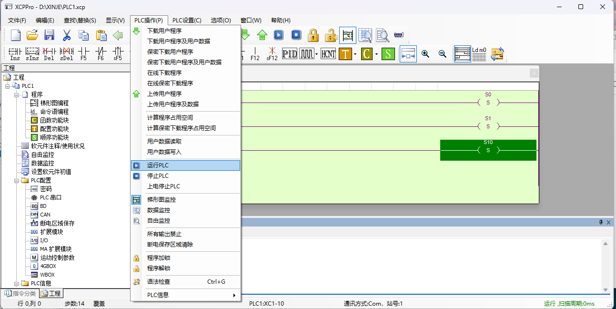Delete vertical line sF12
616x309 pixels.
pos(272,53)
